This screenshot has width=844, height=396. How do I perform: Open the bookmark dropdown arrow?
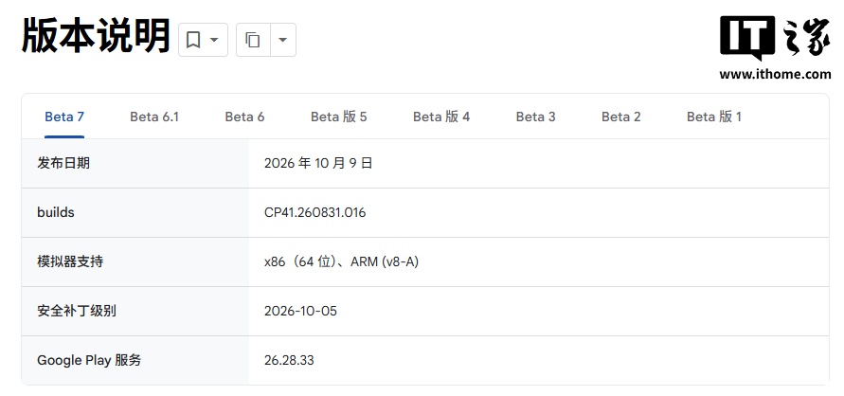pyautogui.click(x=214, y=40)
